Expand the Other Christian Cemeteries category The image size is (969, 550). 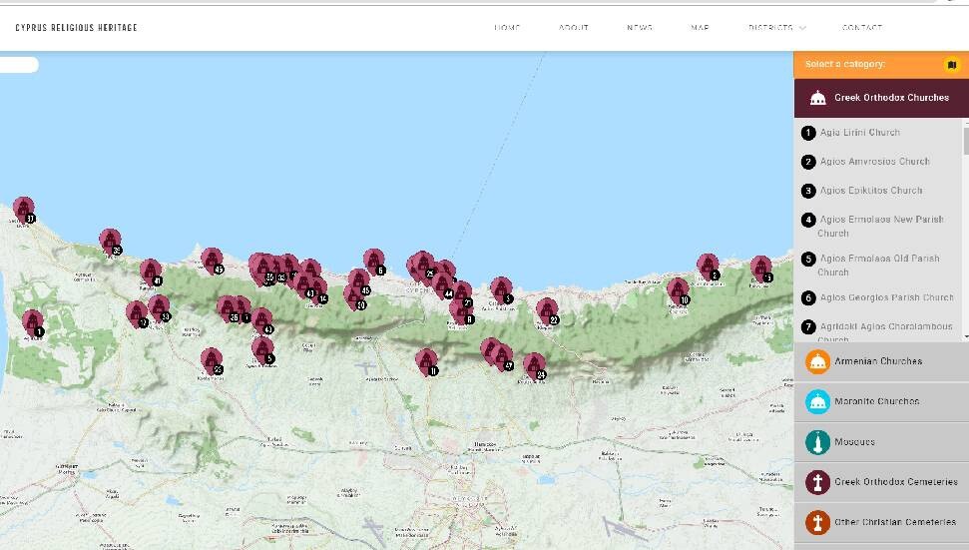pos(881,522)
